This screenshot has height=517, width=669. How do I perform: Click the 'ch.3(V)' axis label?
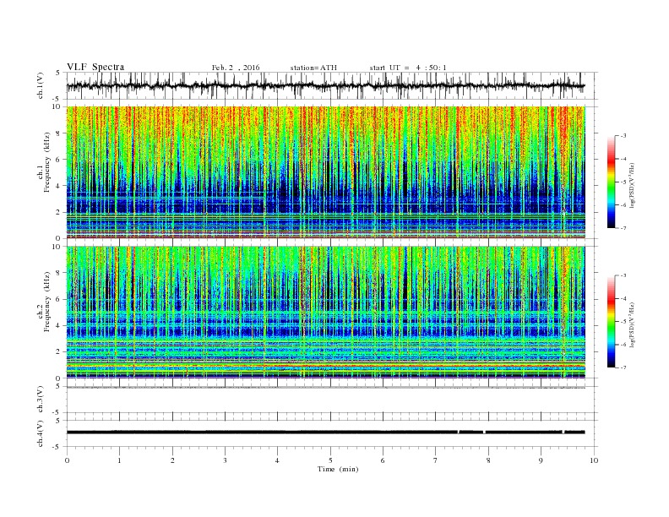[41, 400]
